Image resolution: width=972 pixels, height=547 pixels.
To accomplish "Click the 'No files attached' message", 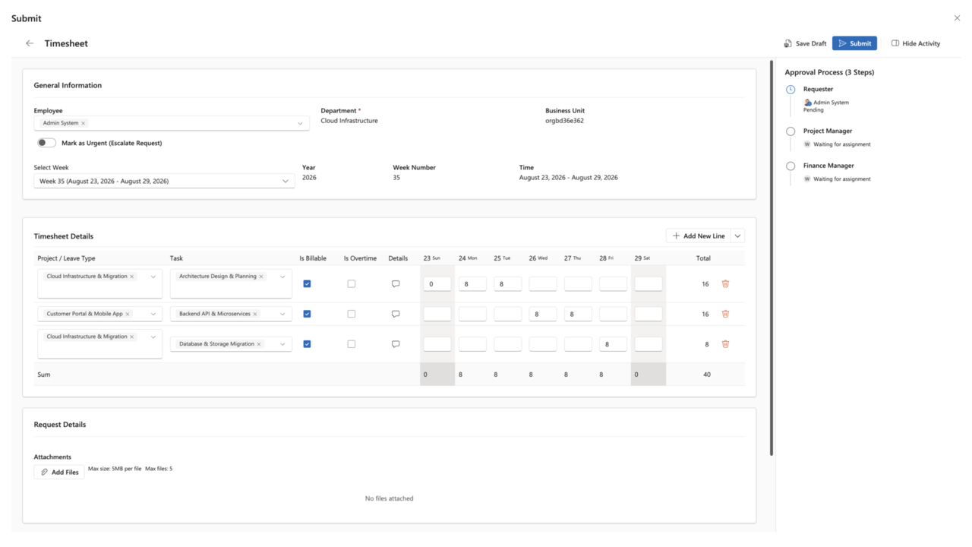I will pyautogui.click(x=389, y=498).
